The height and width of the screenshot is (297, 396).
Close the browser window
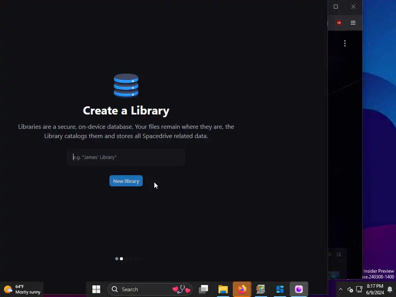point(353,7)
